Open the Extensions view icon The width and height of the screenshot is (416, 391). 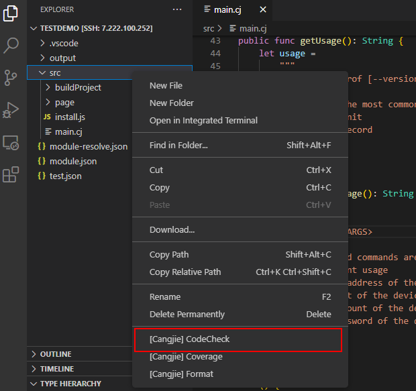pos(11,174)
